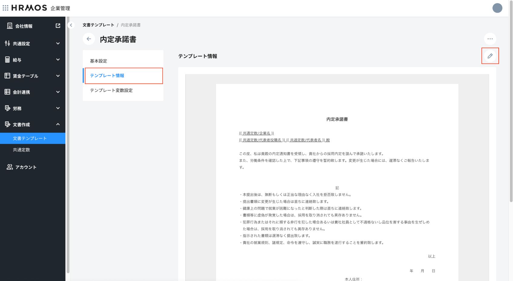Click the user avatar in top right
513x281 pixels.
[x=497, y=8]
